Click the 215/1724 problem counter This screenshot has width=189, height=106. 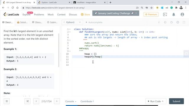pyautogui.click(x=46, y=101)
